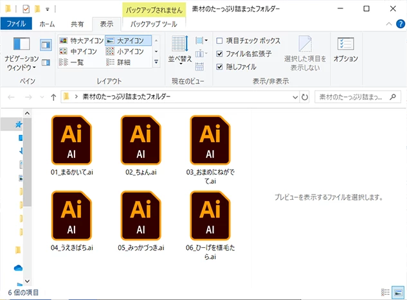
Task: Select the 05_みっかづっき.ai file icon
Action: (141, 215)
